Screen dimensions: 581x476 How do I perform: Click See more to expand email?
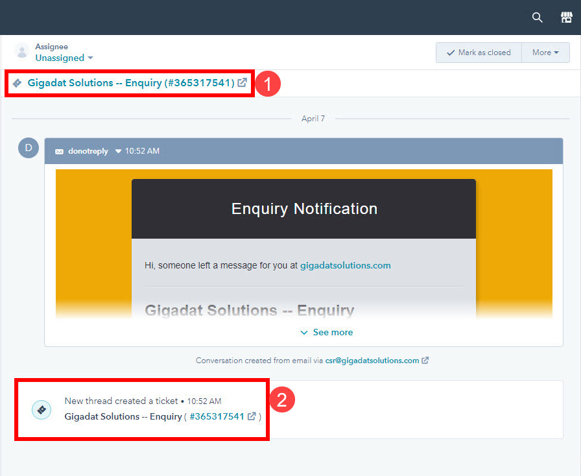tap(327, 332)
